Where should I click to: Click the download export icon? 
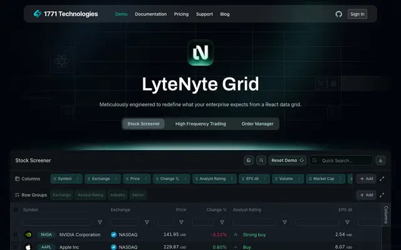point(380,161)
